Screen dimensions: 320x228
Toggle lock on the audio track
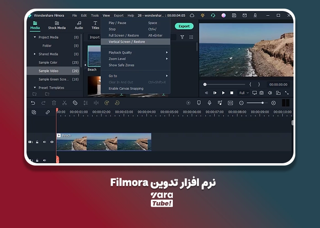37,160
